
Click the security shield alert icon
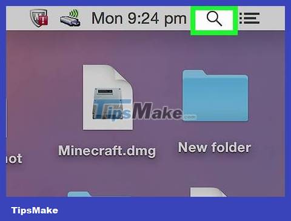(x=39, y=18)
